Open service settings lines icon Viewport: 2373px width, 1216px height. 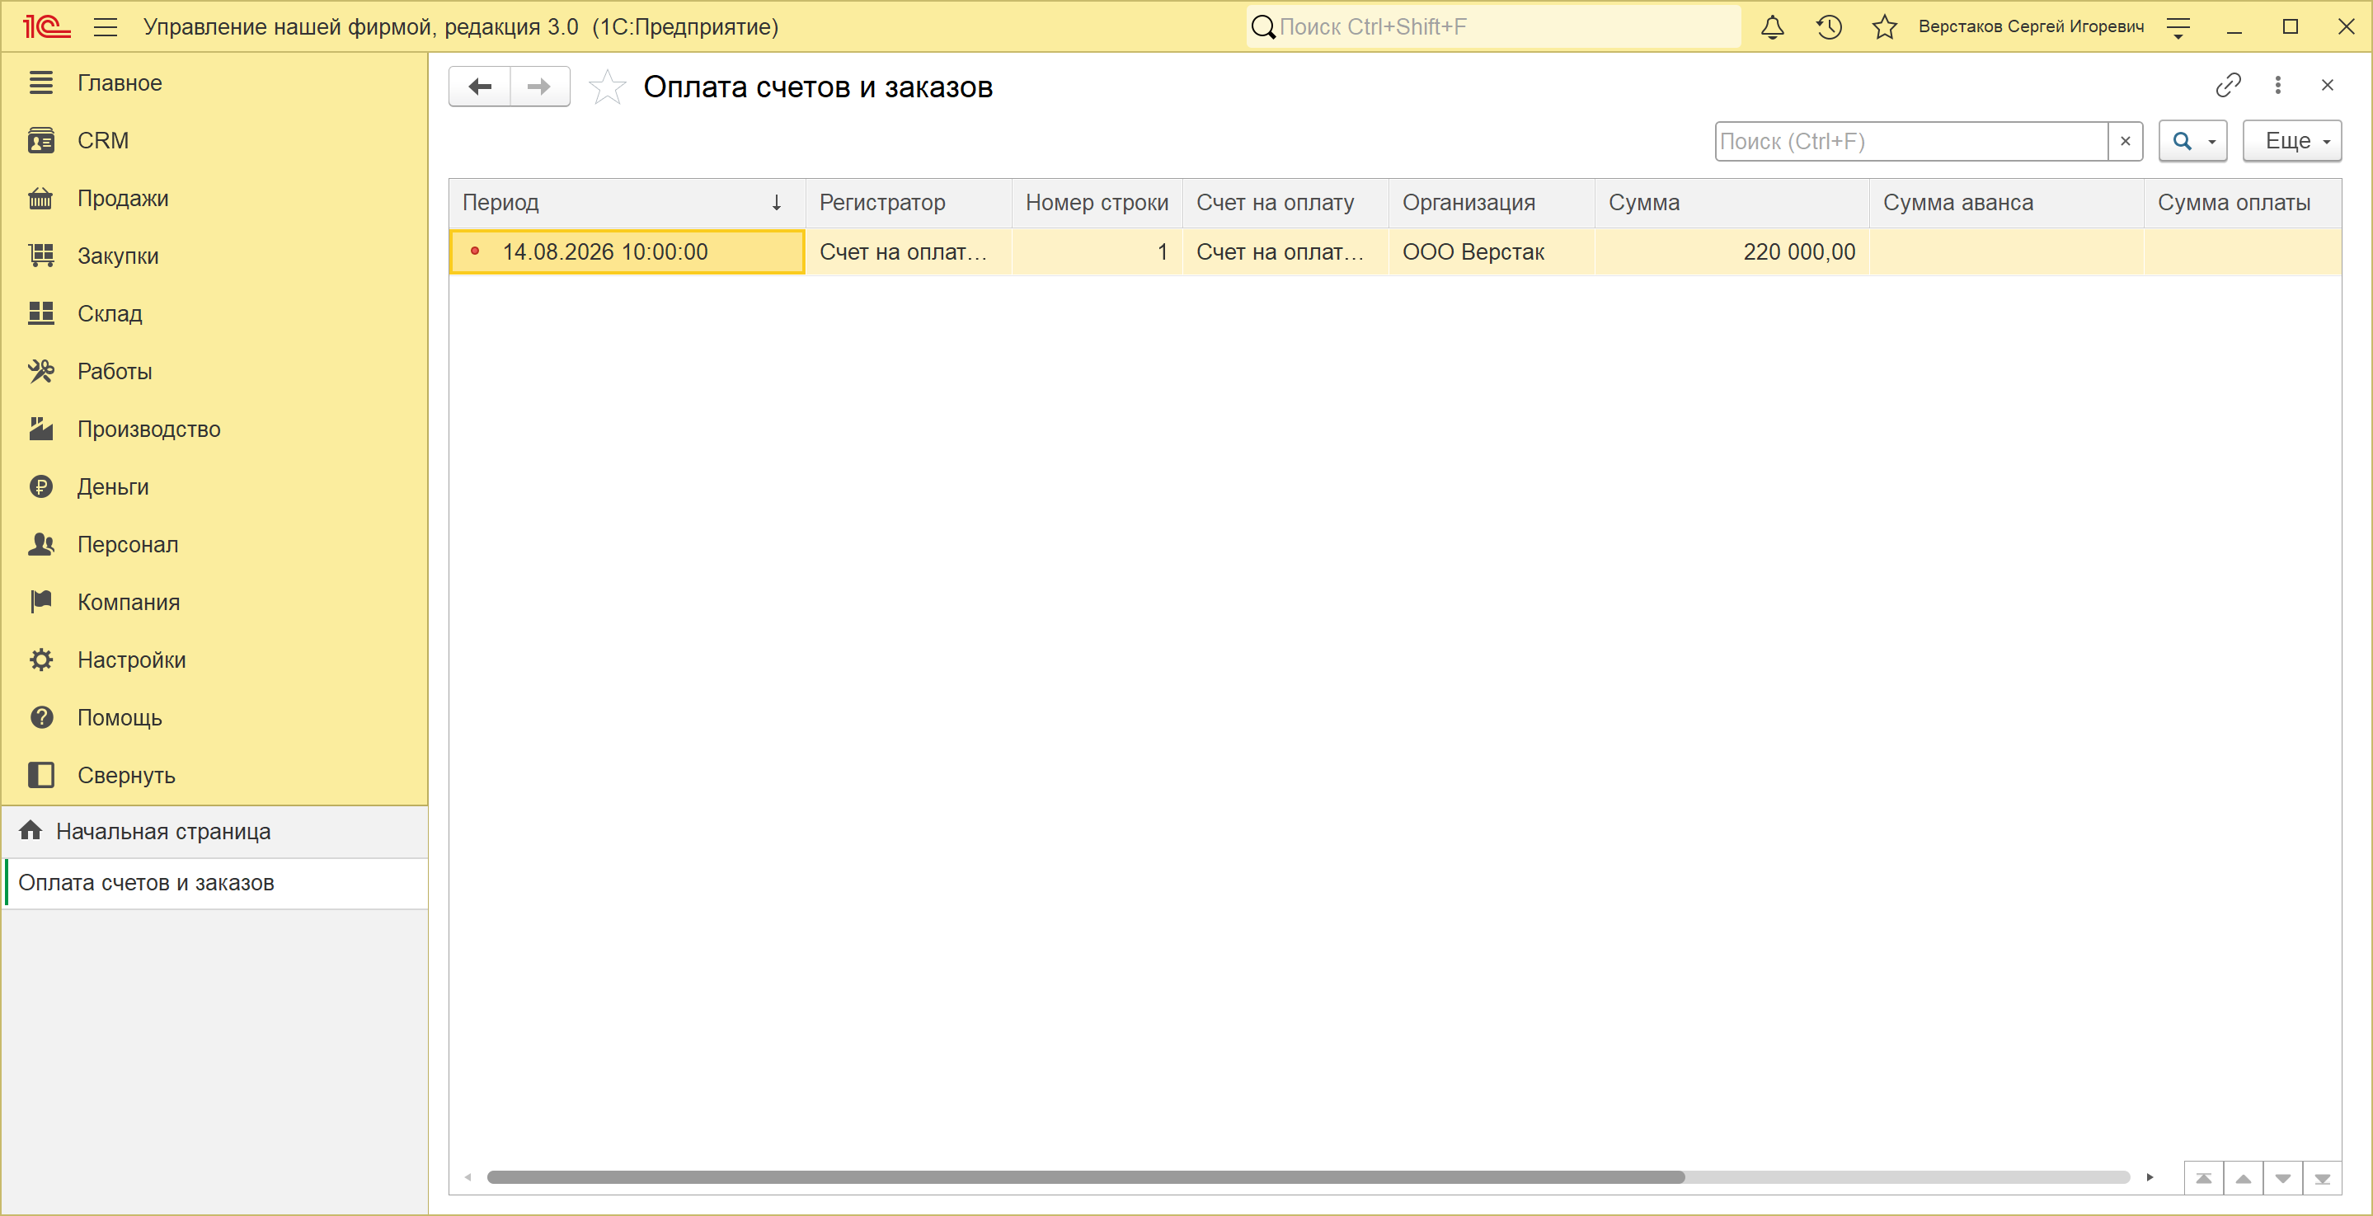point(2178,26)
